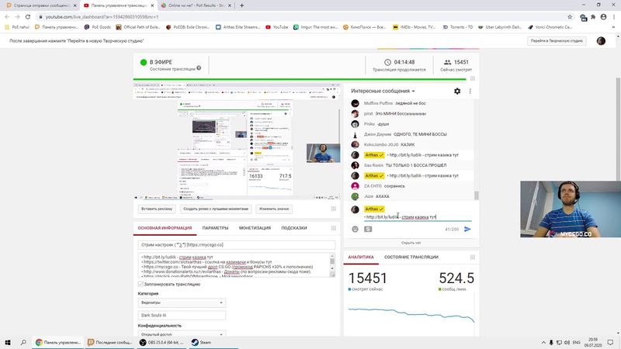Viewport: 621px width, 349px height.
Task: Open the category dropdown showing Видеоигры
Action: point(182,303)
